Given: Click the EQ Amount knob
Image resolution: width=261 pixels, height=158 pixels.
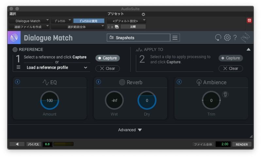Looking at the screenshot, I should [50, 100].
